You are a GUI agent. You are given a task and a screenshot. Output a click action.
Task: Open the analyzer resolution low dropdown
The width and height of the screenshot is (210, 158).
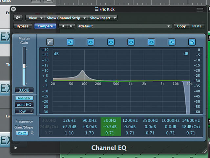24,111
